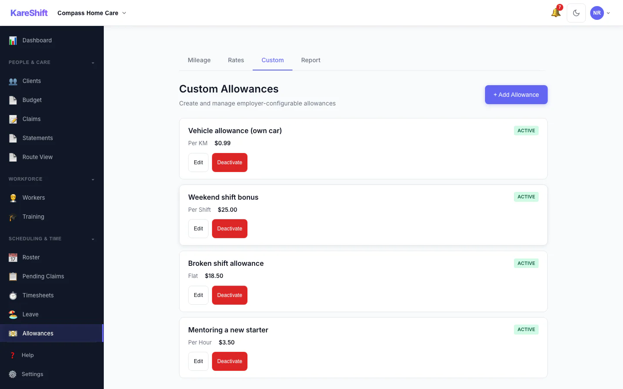623x389 pixels.
Task: Click the Roster calendar icon
Action: pyautogui.click(x=13, y=257)
